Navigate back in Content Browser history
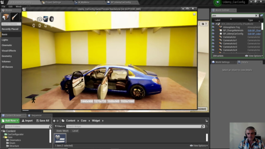 [x=54, y=121]
